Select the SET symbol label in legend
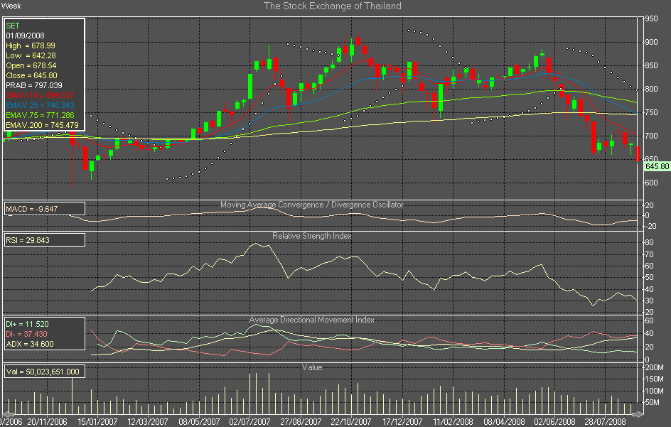 pyautogui.click(x=12, y=26)
